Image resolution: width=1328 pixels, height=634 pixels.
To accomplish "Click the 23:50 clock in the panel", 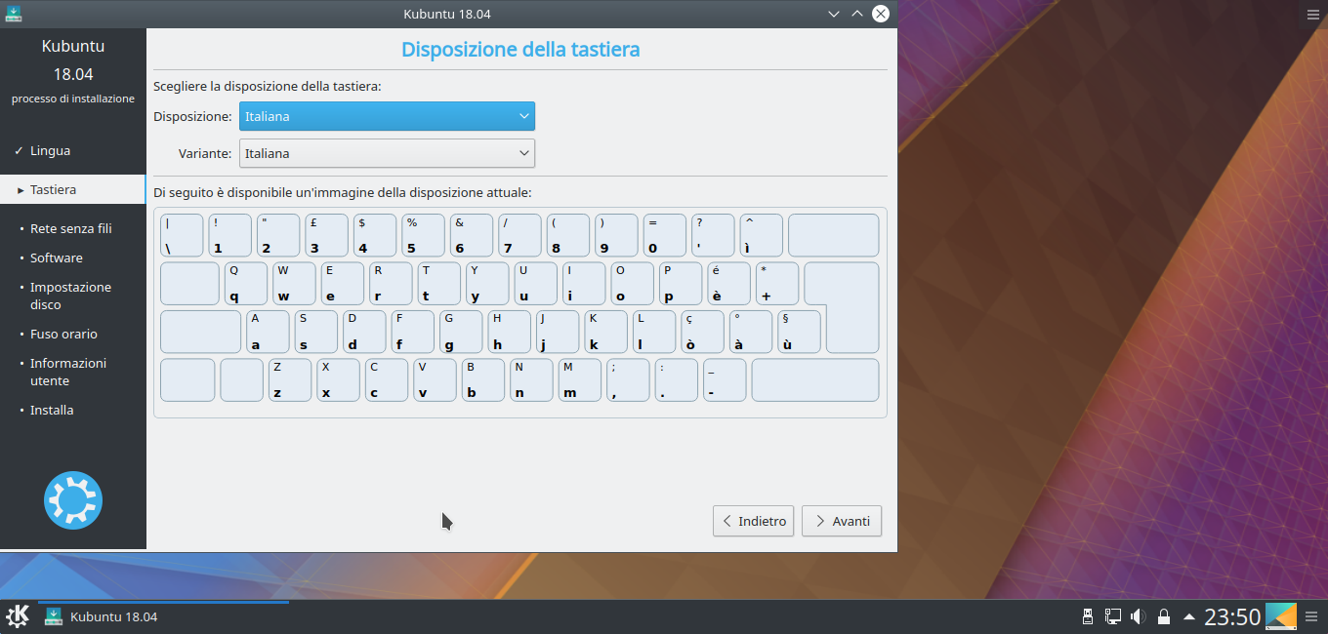I will point(1232,616).
